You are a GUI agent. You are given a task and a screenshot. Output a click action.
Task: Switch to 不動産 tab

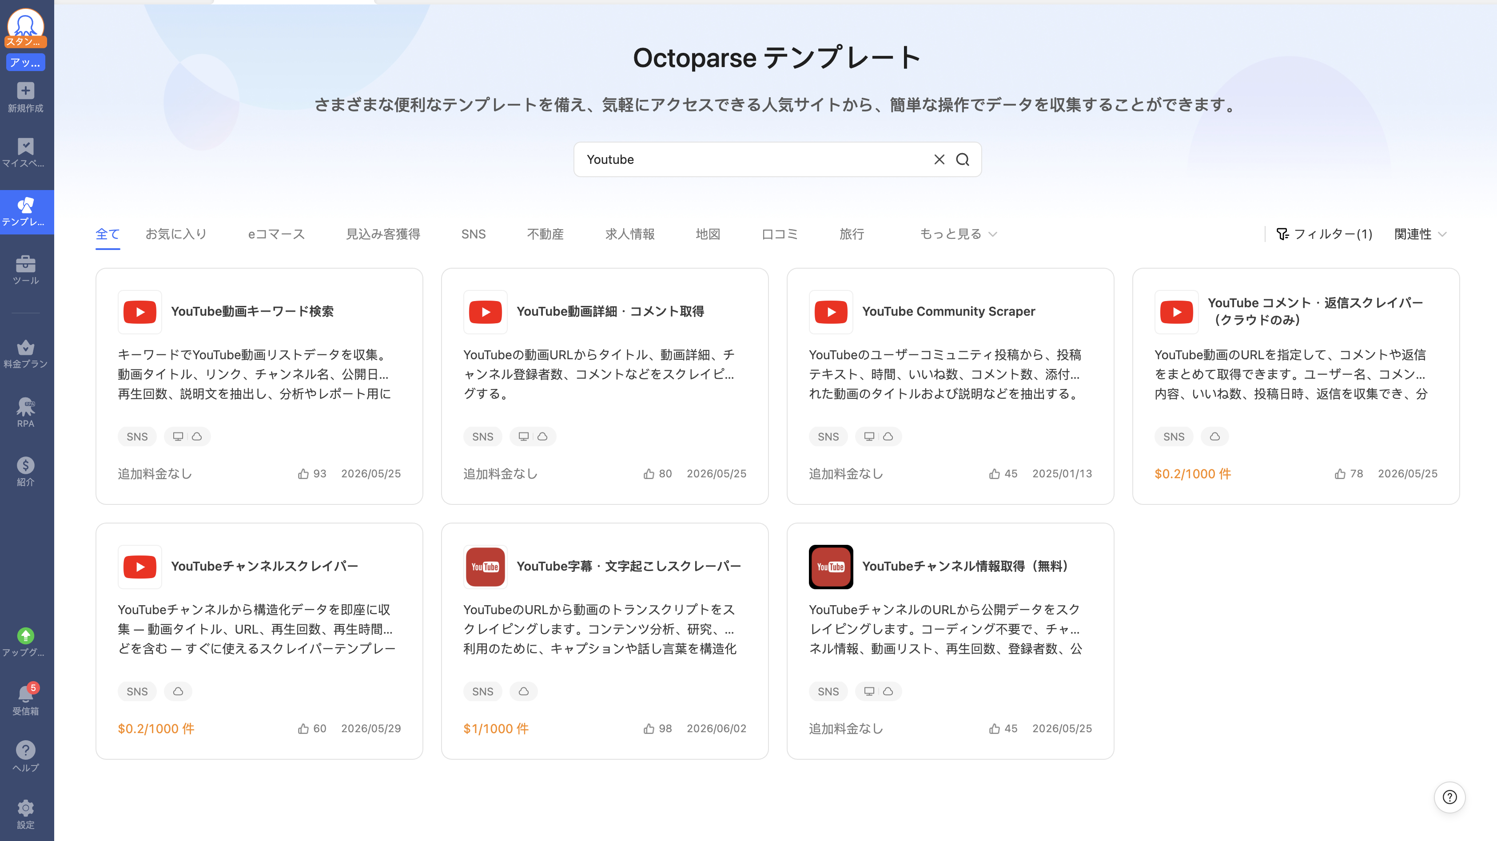click(x=545, y=234)
